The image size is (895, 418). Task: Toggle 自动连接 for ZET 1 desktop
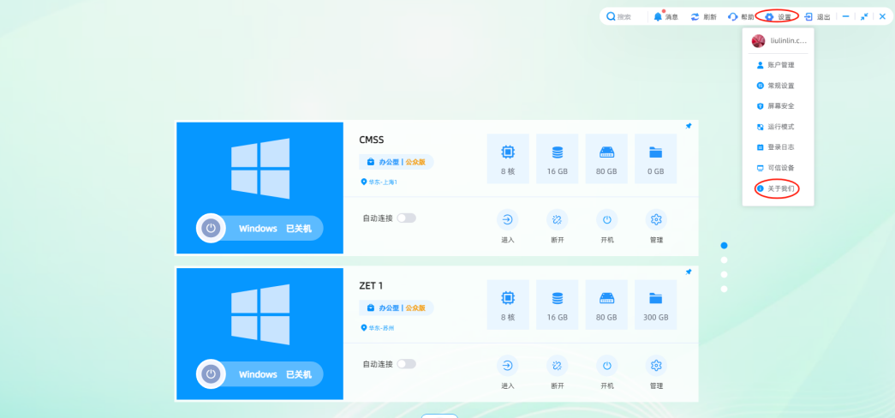(x=407, y=364)
